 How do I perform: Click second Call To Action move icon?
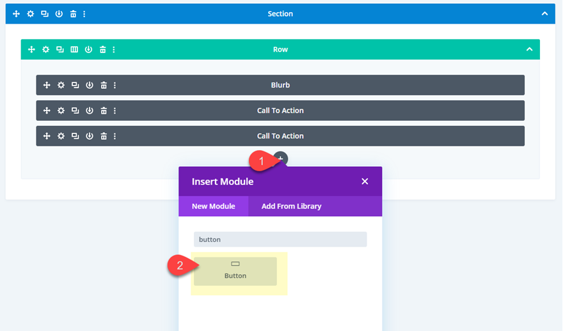pos(47,136)
